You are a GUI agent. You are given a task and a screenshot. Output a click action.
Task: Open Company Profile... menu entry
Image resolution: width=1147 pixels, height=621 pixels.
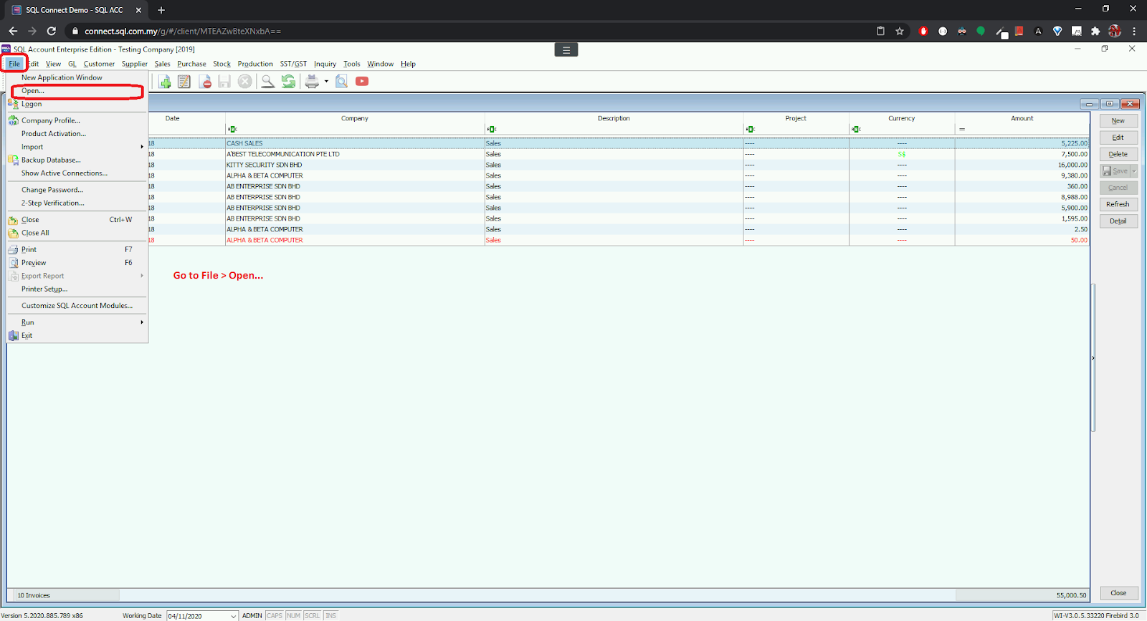[x=77, y=120]
